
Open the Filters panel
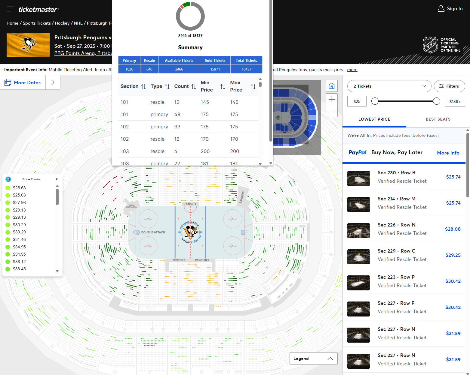point(449,86)
